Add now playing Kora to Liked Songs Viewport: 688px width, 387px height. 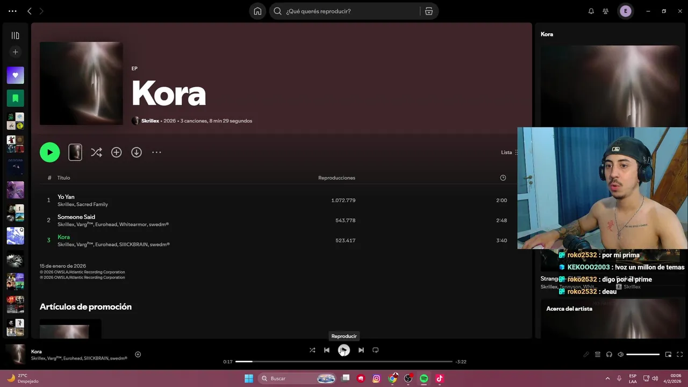138,354
